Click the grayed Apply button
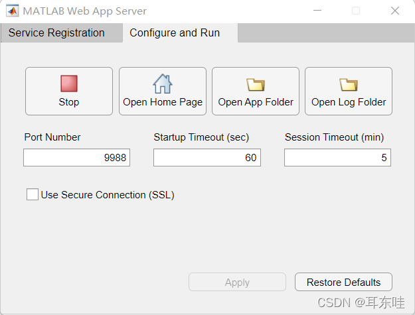This screenshot has width=415, height=315. coord(237,282)
